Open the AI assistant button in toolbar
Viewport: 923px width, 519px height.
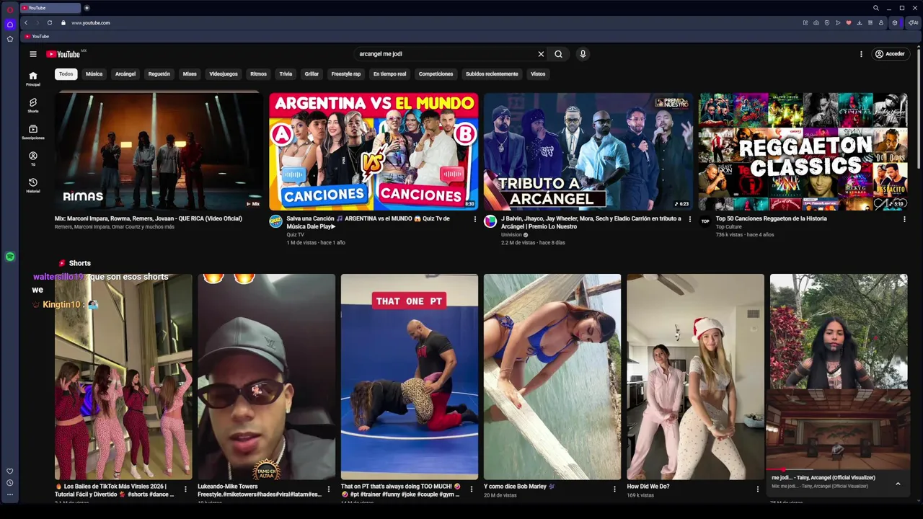(x=913, y=23)
